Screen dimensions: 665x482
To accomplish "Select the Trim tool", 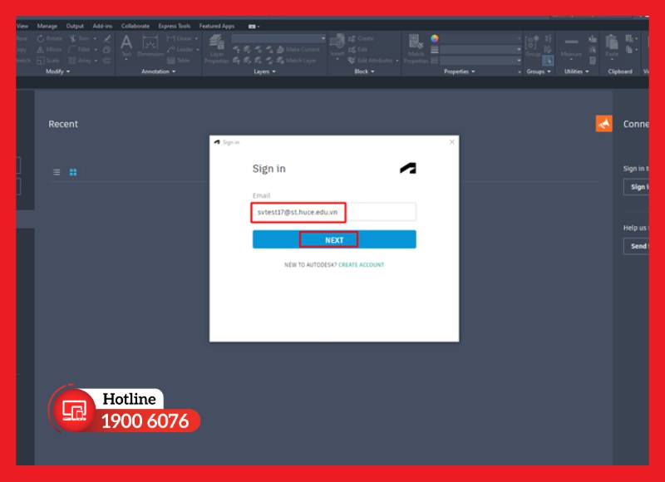I will coord(80,38).
